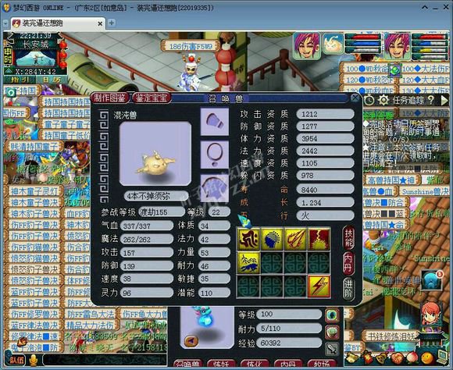Click the microphone voice chat icon
This screenshot has width=453, height=370.
(x=33, y=360)
